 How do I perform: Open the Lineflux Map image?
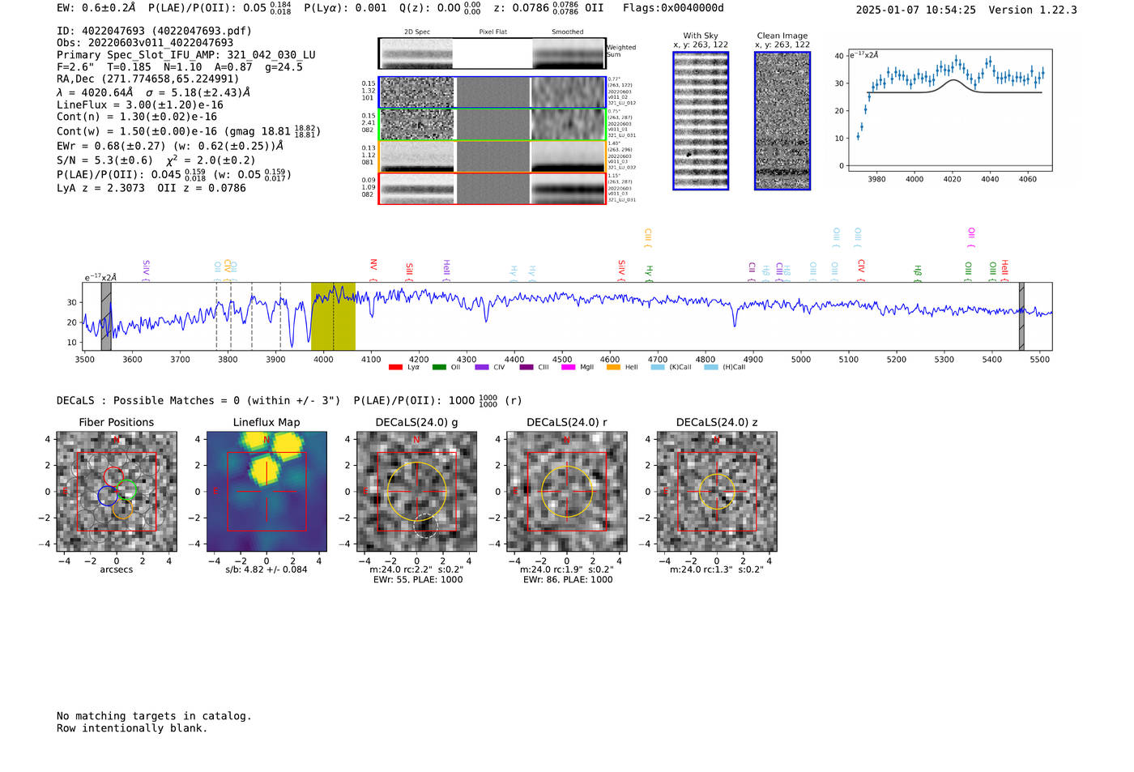[x=266, y=492]
